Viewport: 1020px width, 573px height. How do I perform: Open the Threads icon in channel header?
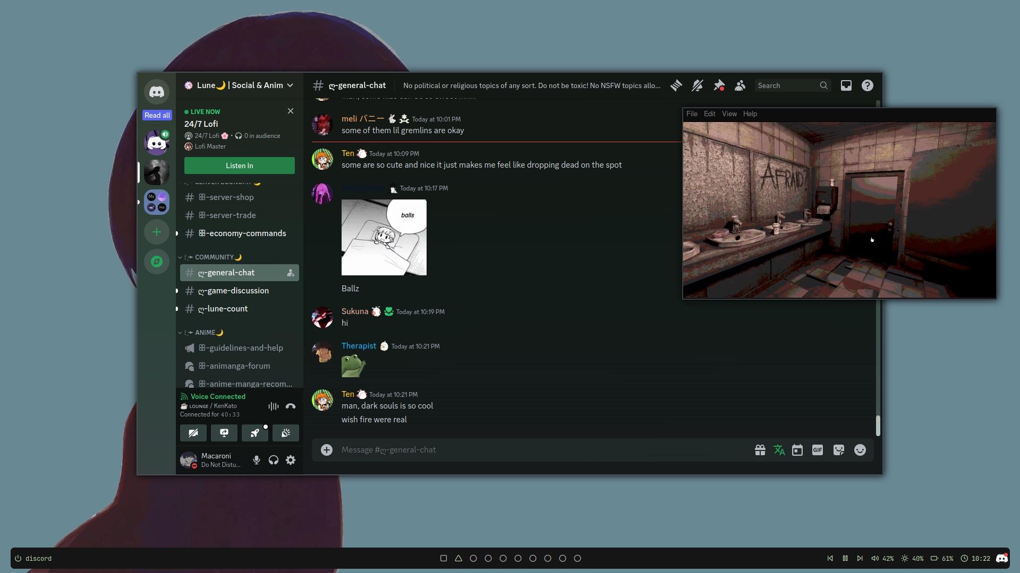coord(676,85)
